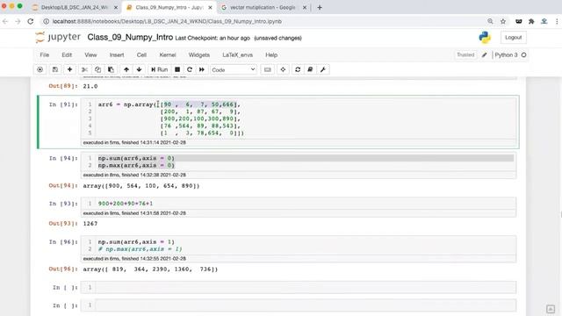Save and checkpoint the notebook

pos(54,69)
